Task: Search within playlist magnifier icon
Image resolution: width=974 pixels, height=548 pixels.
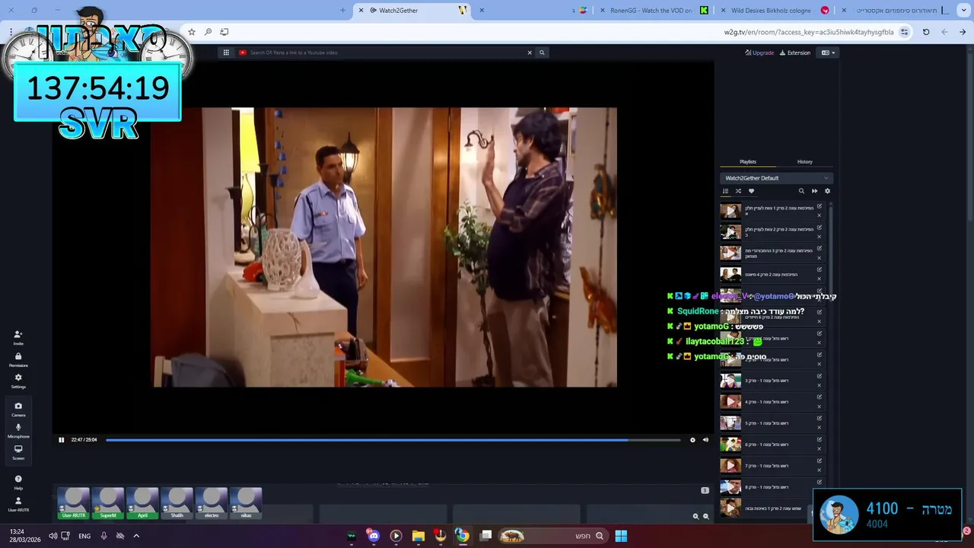Action: coord(801,191)
